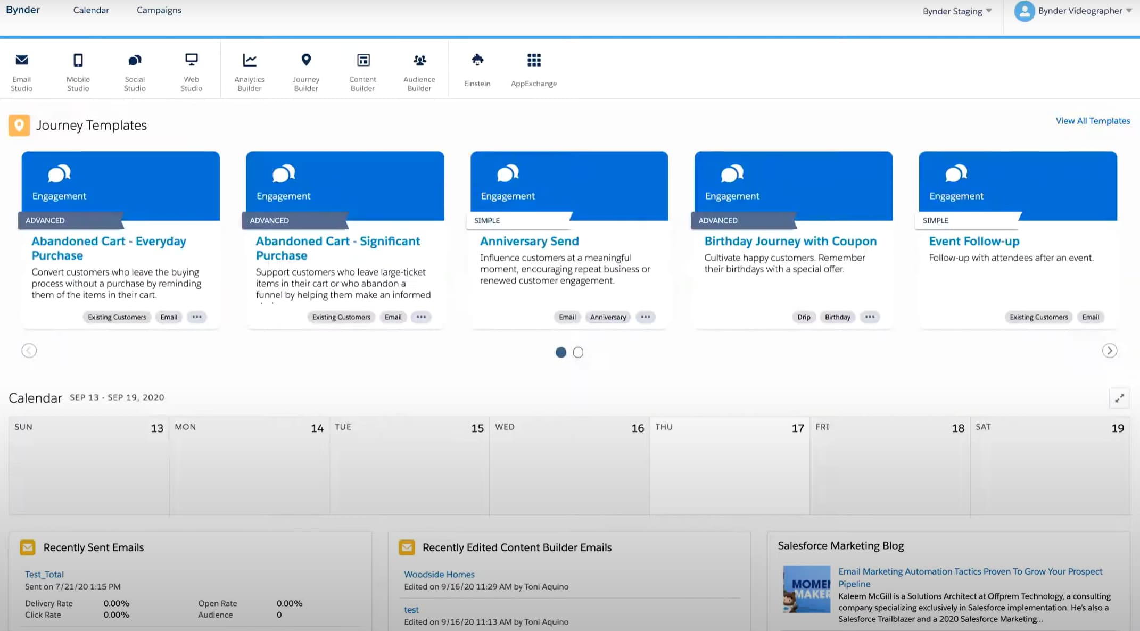
Task: Open AppExchange
Action: point(534,69)
